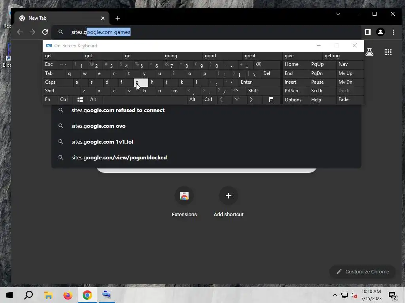Open the tab search chevron in Chrome's title bar
Viewport: 405px width, 303px height.
[338, 14]
